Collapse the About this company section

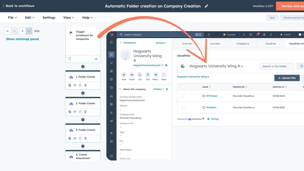[x=120, y=89]
